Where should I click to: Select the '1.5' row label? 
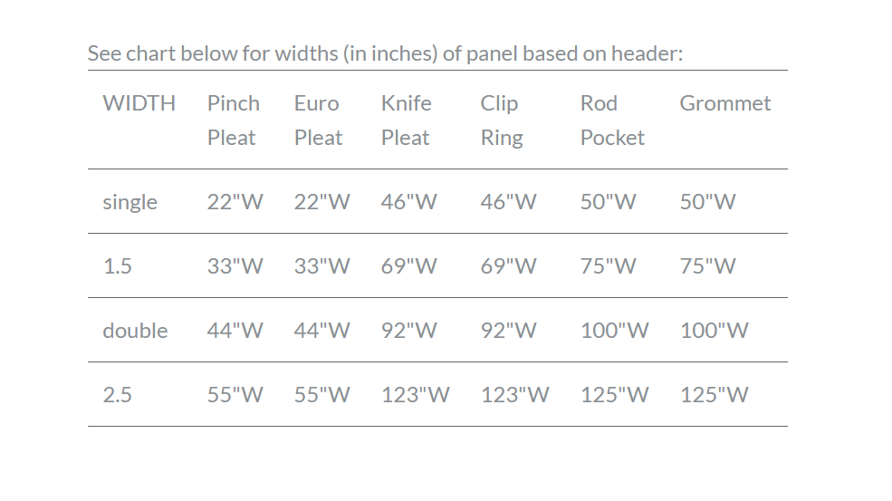pyautogui.click(x=117, y=266)
